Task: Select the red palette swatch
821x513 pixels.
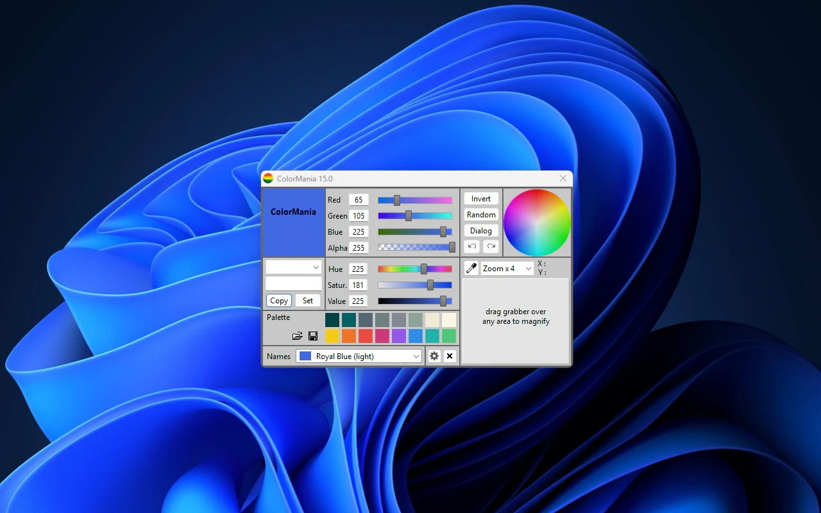Action: tap(366, 336)
